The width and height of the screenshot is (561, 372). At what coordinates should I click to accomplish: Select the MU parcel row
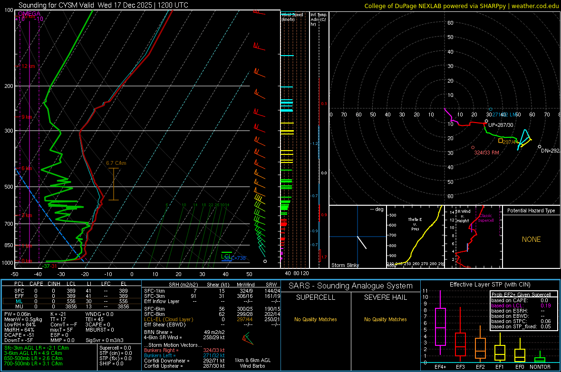72,306
